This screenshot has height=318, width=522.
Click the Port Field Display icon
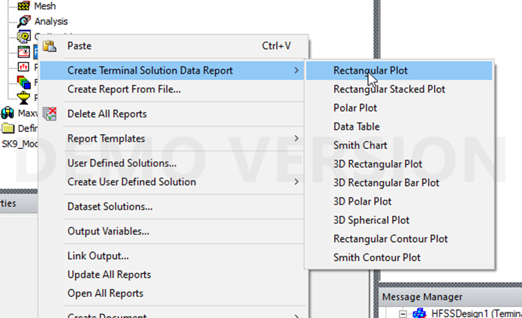[23, 67]
